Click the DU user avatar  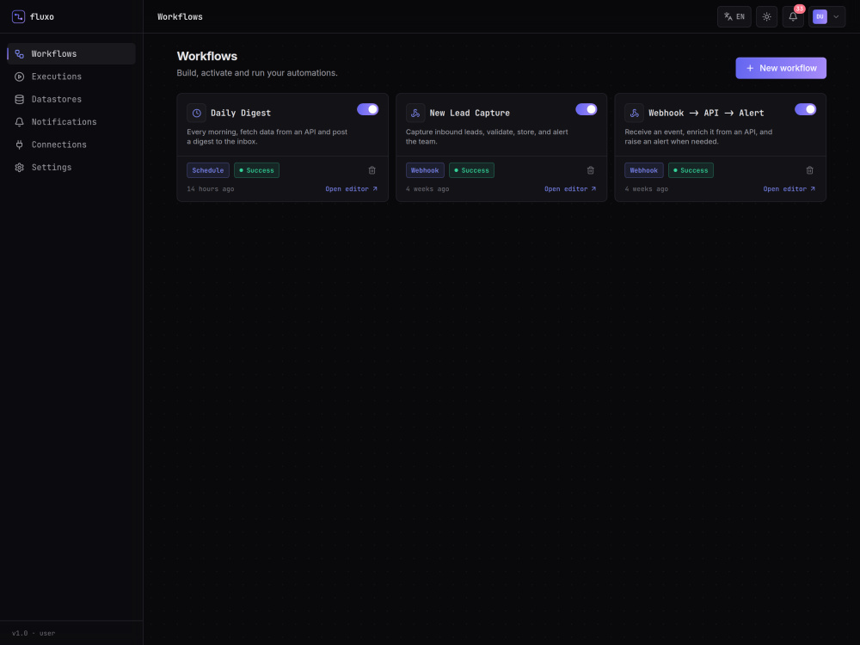pyautogui.click(x=820, y=16)
